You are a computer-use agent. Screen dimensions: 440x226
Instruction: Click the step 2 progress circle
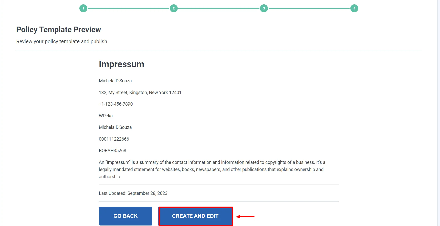(174, 8)
